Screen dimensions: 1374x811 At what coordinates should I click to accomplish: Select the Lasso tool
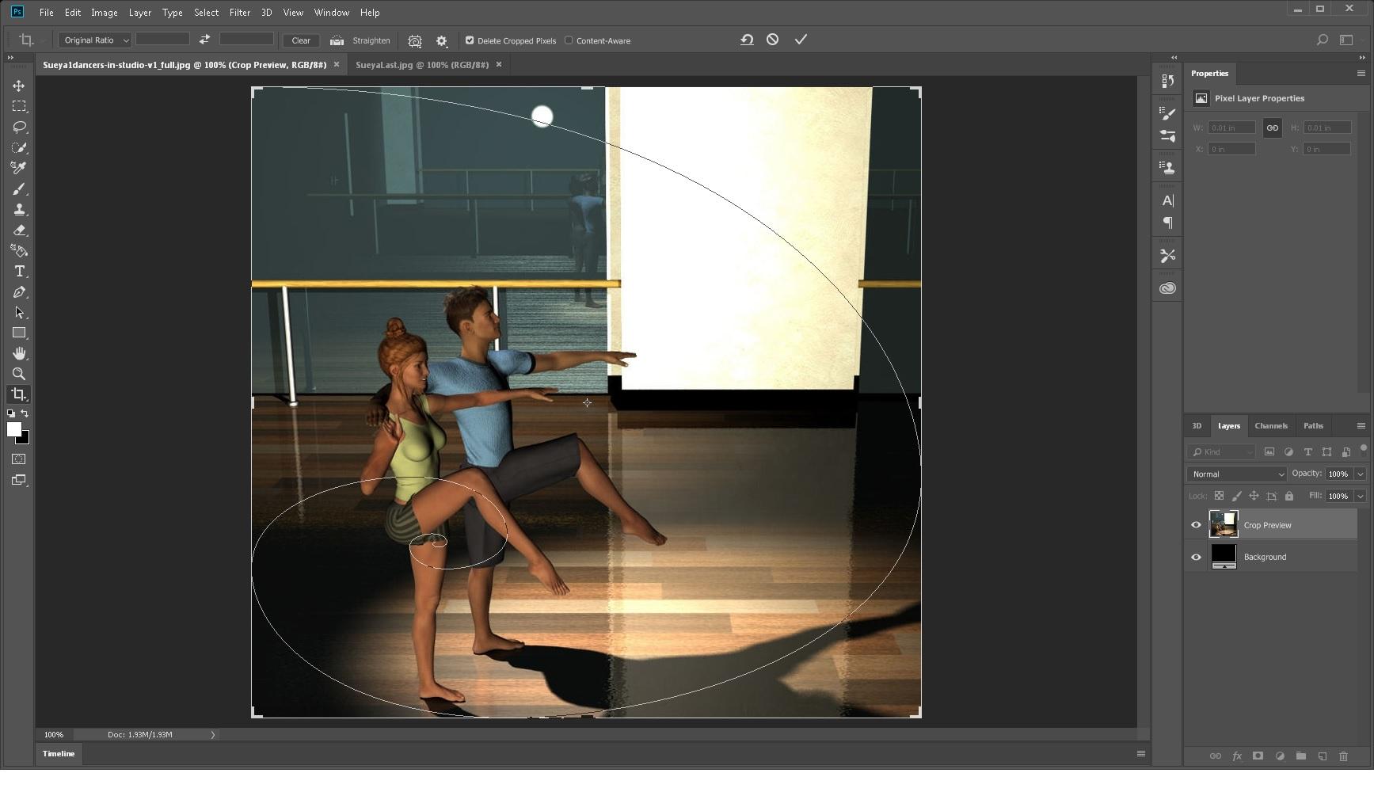click(x=19, y=127)
